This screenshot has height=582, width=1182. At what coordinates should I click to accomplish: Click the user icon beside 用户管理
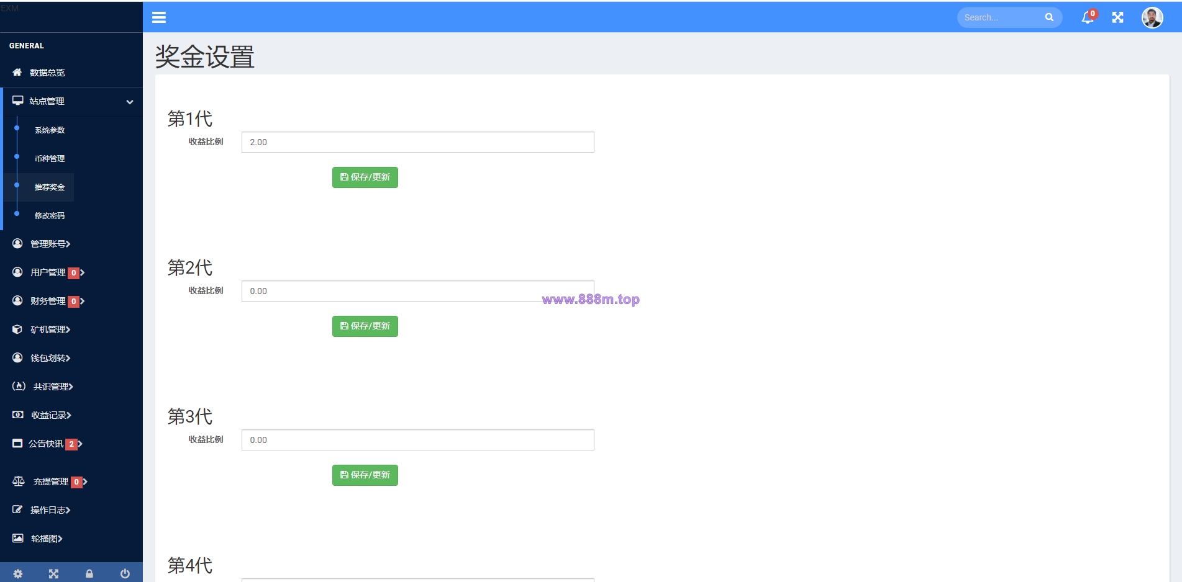click(x=17, y=272)
